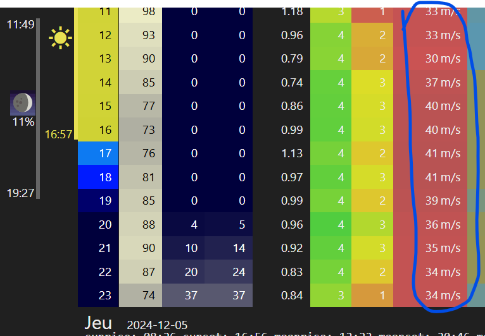Click the yellow sun icon
The height and width of the screenshot is (336, 485).
(60, 38)
